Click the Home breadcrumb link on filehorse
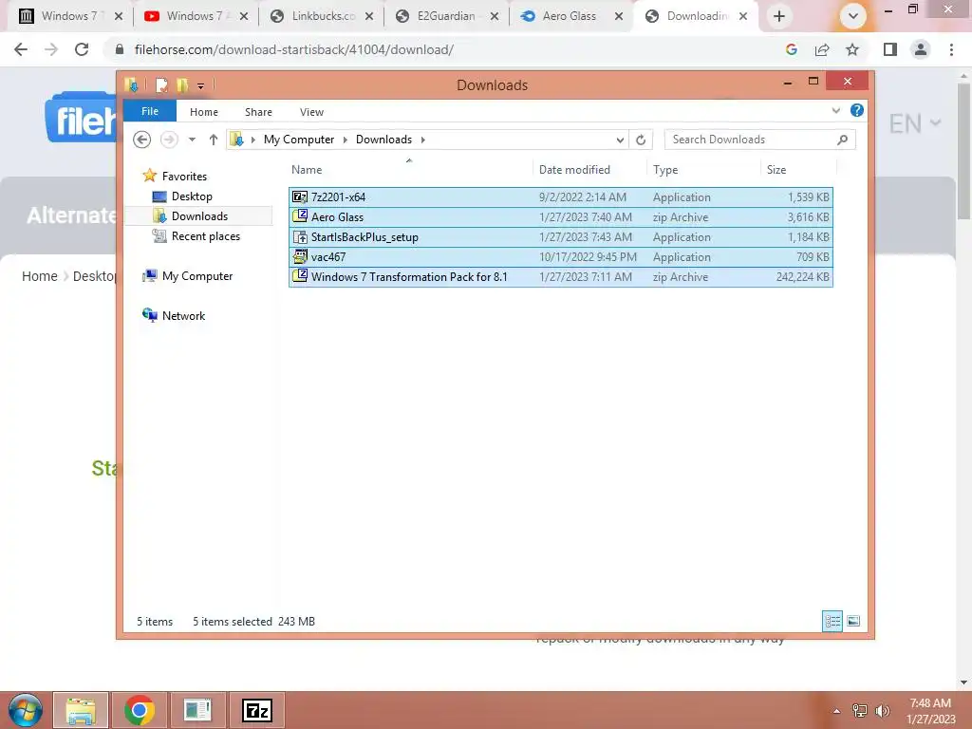972x729 pixels. [x=40, y=276]
